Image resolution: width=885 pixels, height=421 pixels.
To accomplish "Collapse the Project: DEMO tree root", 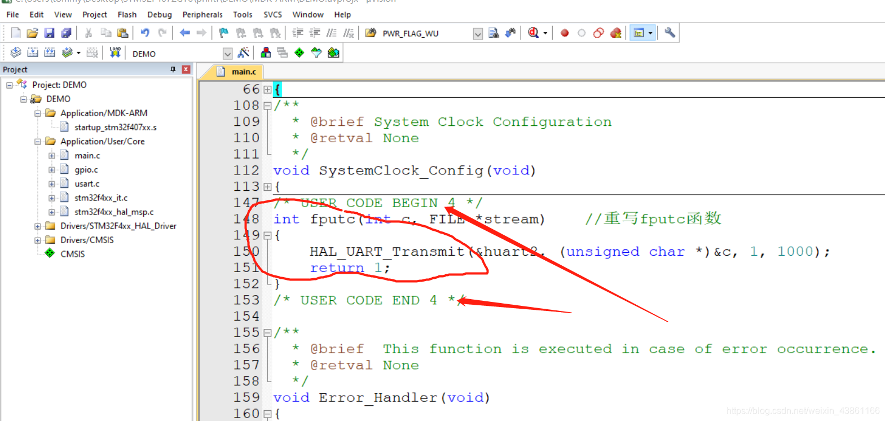I will click(10, 85).
